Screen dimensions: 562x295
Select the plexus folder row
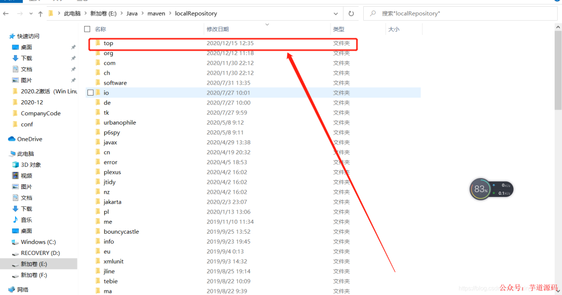coord(253,172)
